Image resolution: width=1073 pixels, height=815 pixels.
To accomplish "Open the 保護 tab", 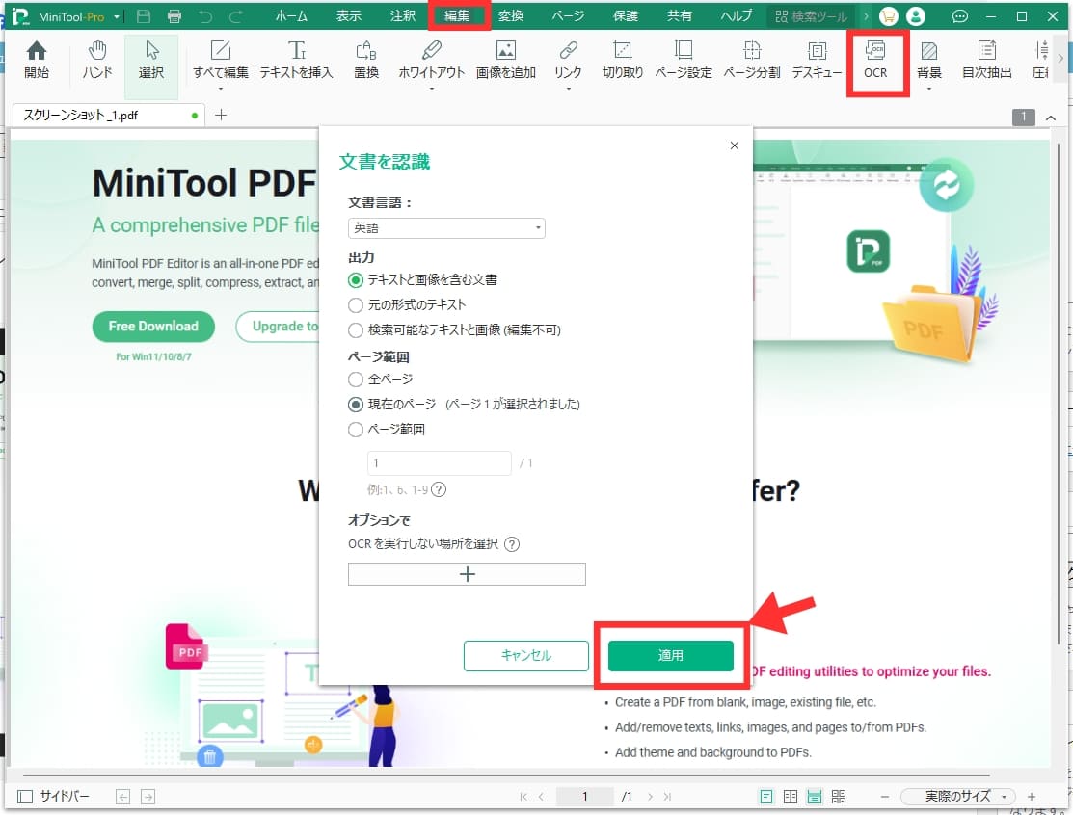I will [x=626, y=15].
